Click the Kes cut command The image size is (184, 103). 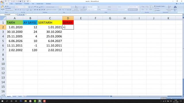(x=7, y=6)
